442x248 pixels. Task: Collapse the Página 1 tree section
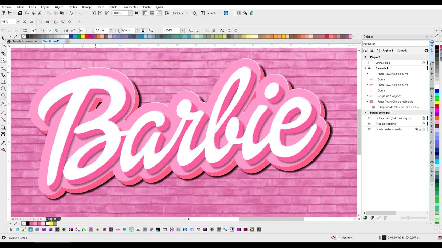365,57
